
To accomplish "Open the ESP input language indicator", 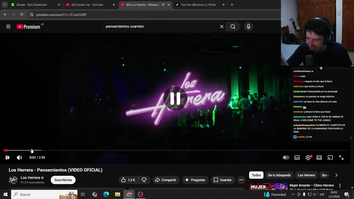I will [x=322, y=195].
